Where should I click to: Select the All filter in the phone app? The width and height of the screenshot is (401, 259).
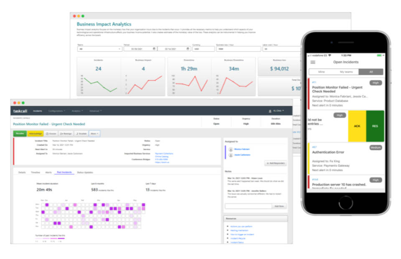pyautogui.click(x=371, y=72)
